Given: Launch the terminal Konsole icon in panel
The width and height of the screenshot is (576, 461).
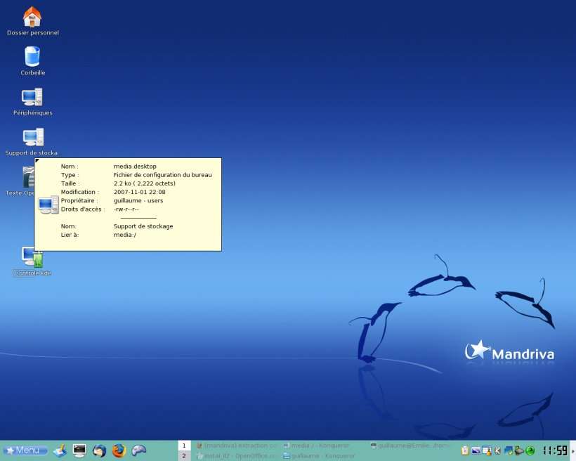Looking at the screenshot, I should point(79,450).
